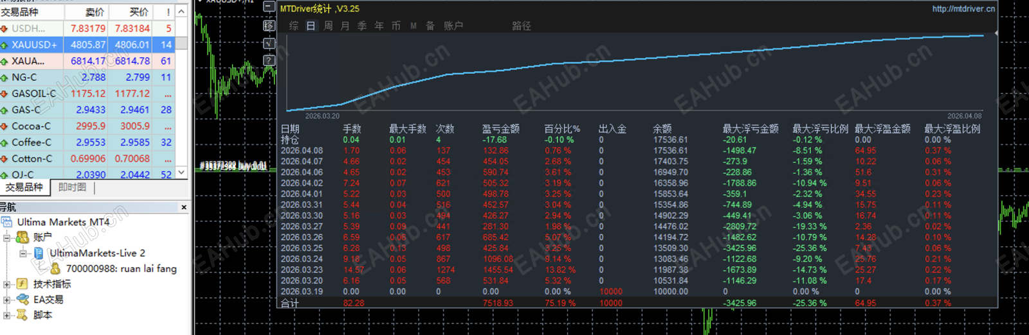The image size is (1029, 335).
Task: Click market watch scrollbar down arrow
Action: 181,172
